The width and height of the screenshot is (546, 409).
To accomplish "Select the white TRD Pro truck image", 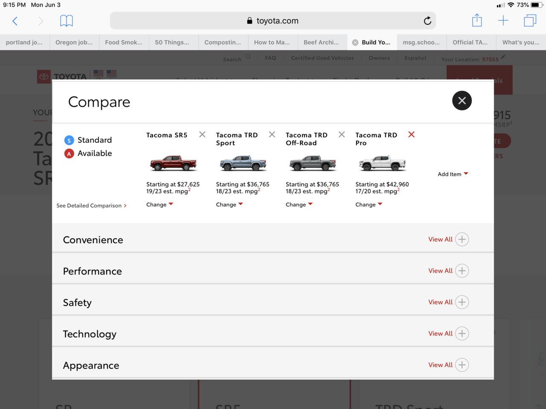I will 382,163.
